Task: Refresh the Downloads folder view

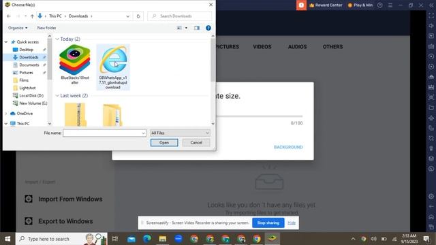Action: pos(138,16)
